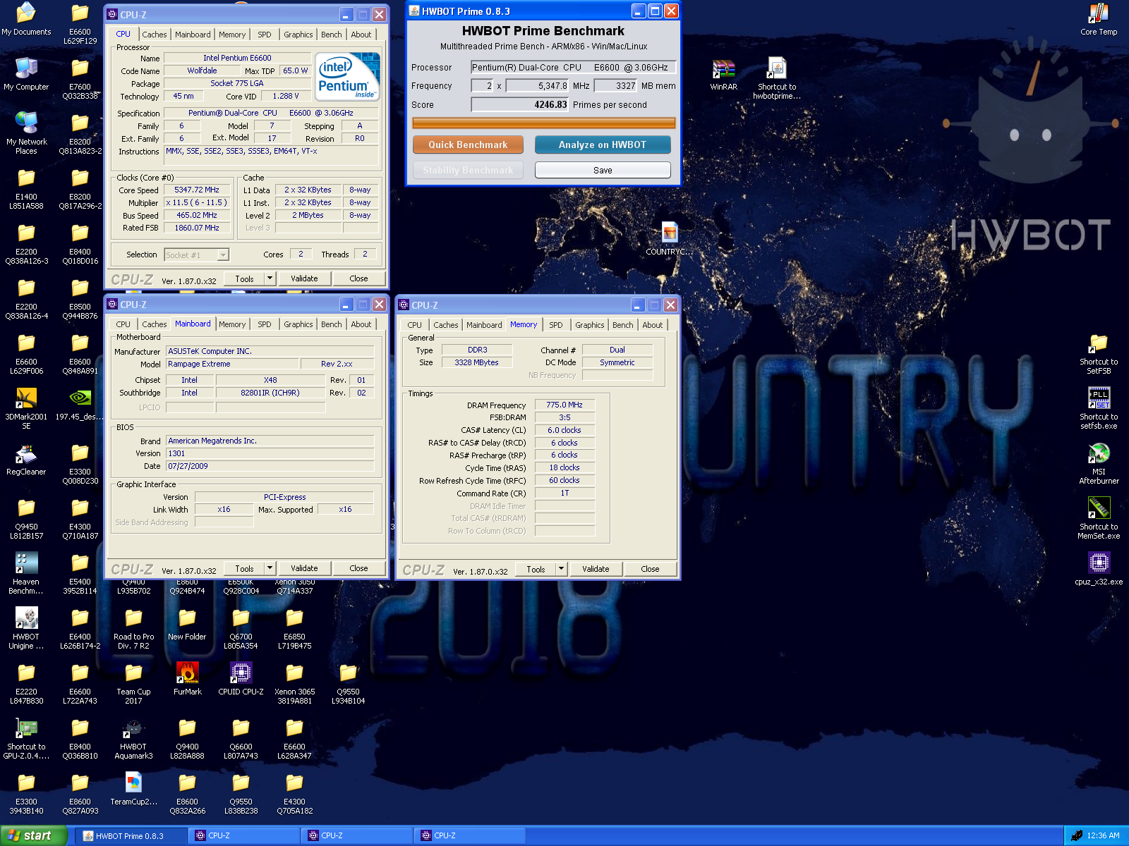Expand Tools dropdown arrow in Memory CPU-Z window
The width and height of the screenshot is (1129, 846).
tap(561, 569)
